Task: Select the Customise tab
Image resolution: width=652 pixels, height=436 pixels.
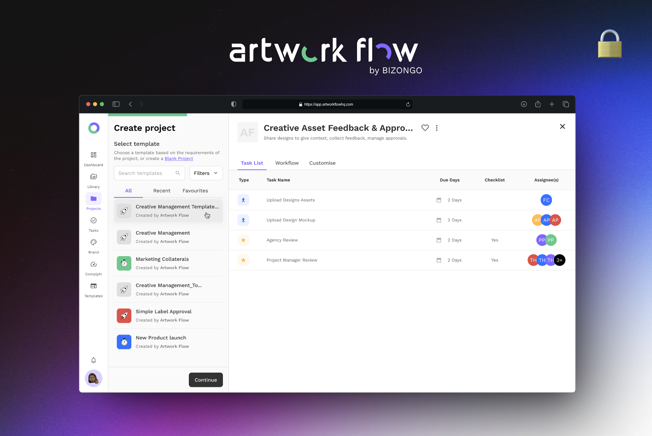Action: tap(322, 163)
